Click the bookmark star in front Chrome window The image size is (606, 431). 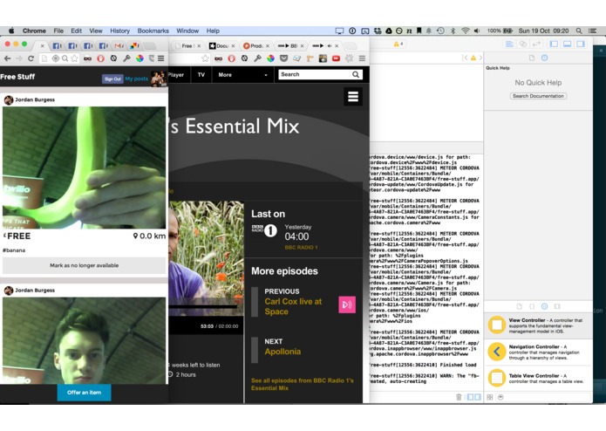[74, 58]
